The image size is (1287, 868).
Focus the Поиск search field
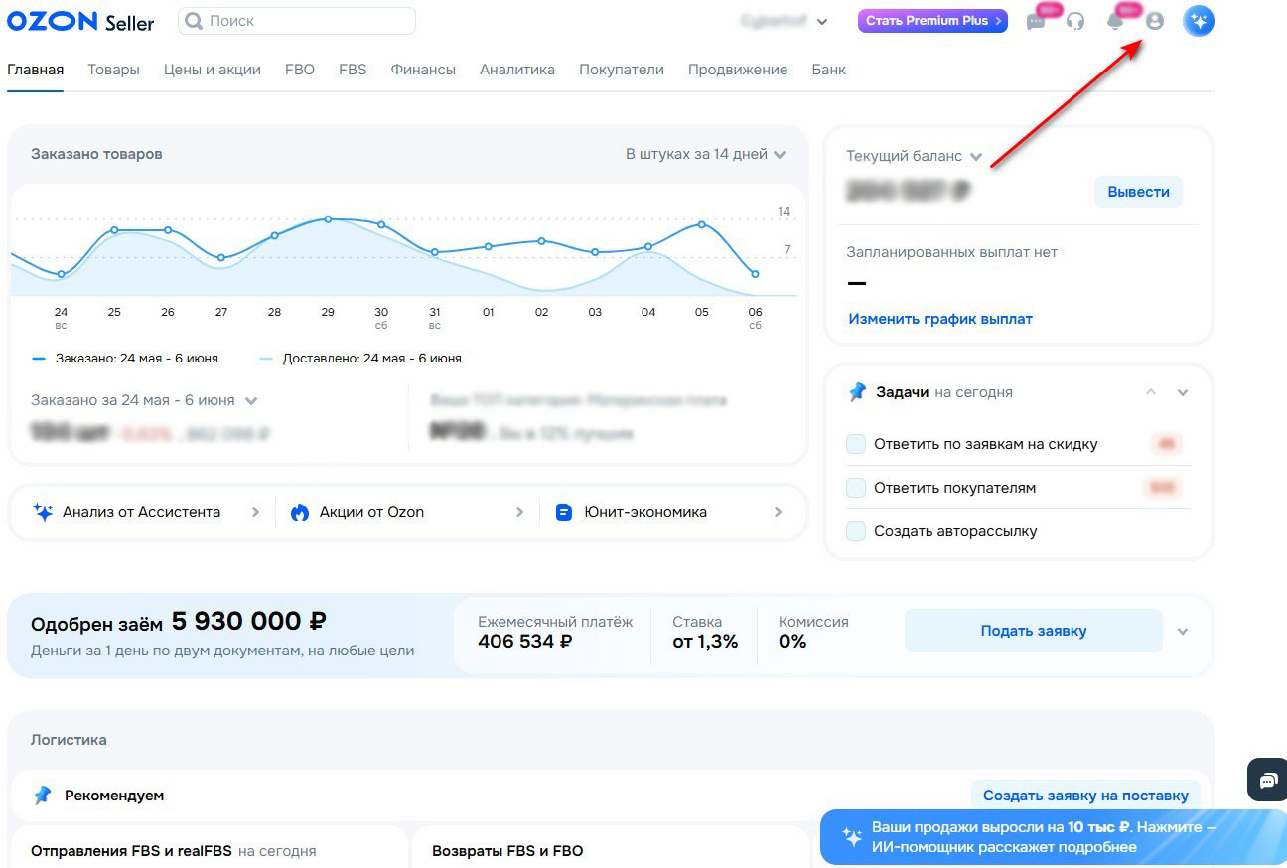click(297, 21)
